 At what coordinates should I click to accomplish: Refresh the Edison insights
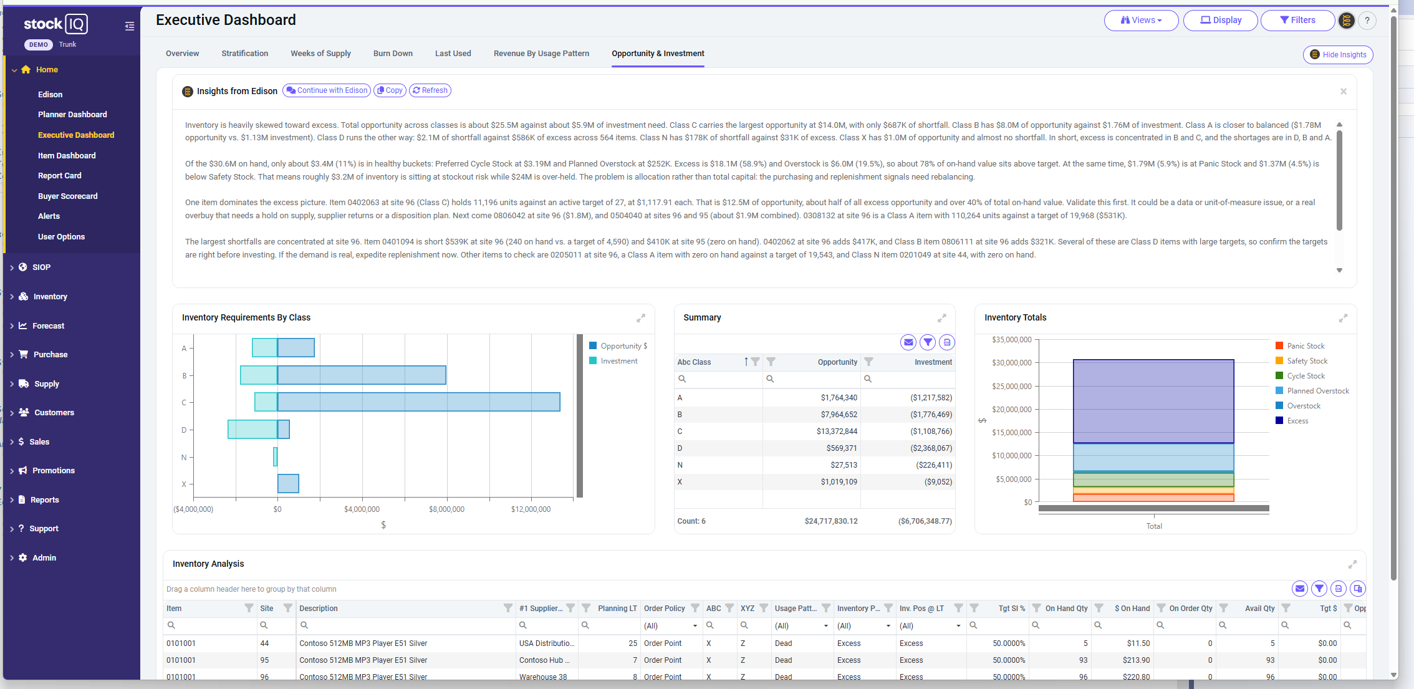[x=430, y=90]
